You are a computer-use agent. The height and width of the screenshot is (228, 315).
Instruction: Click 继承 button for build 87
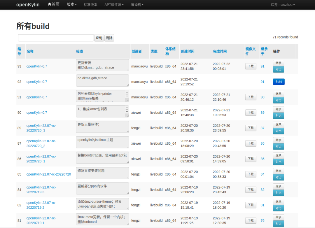pyautogui.click(x=279, y=140)
